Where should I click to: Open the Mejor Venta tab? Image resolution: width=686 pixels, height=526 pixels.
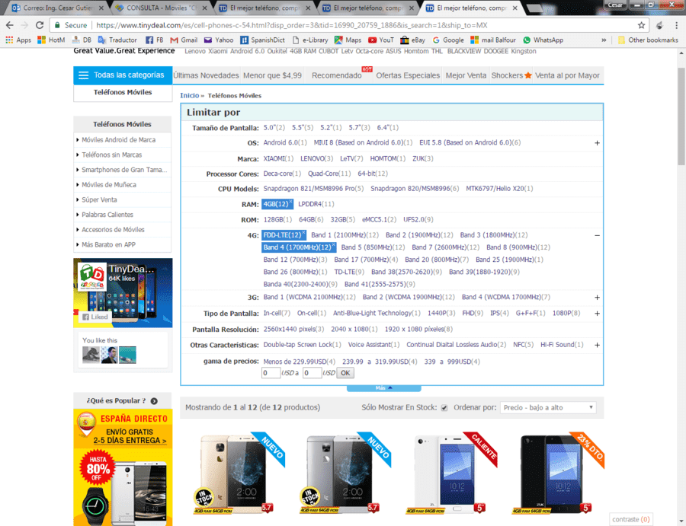click(x=466, y=75)
